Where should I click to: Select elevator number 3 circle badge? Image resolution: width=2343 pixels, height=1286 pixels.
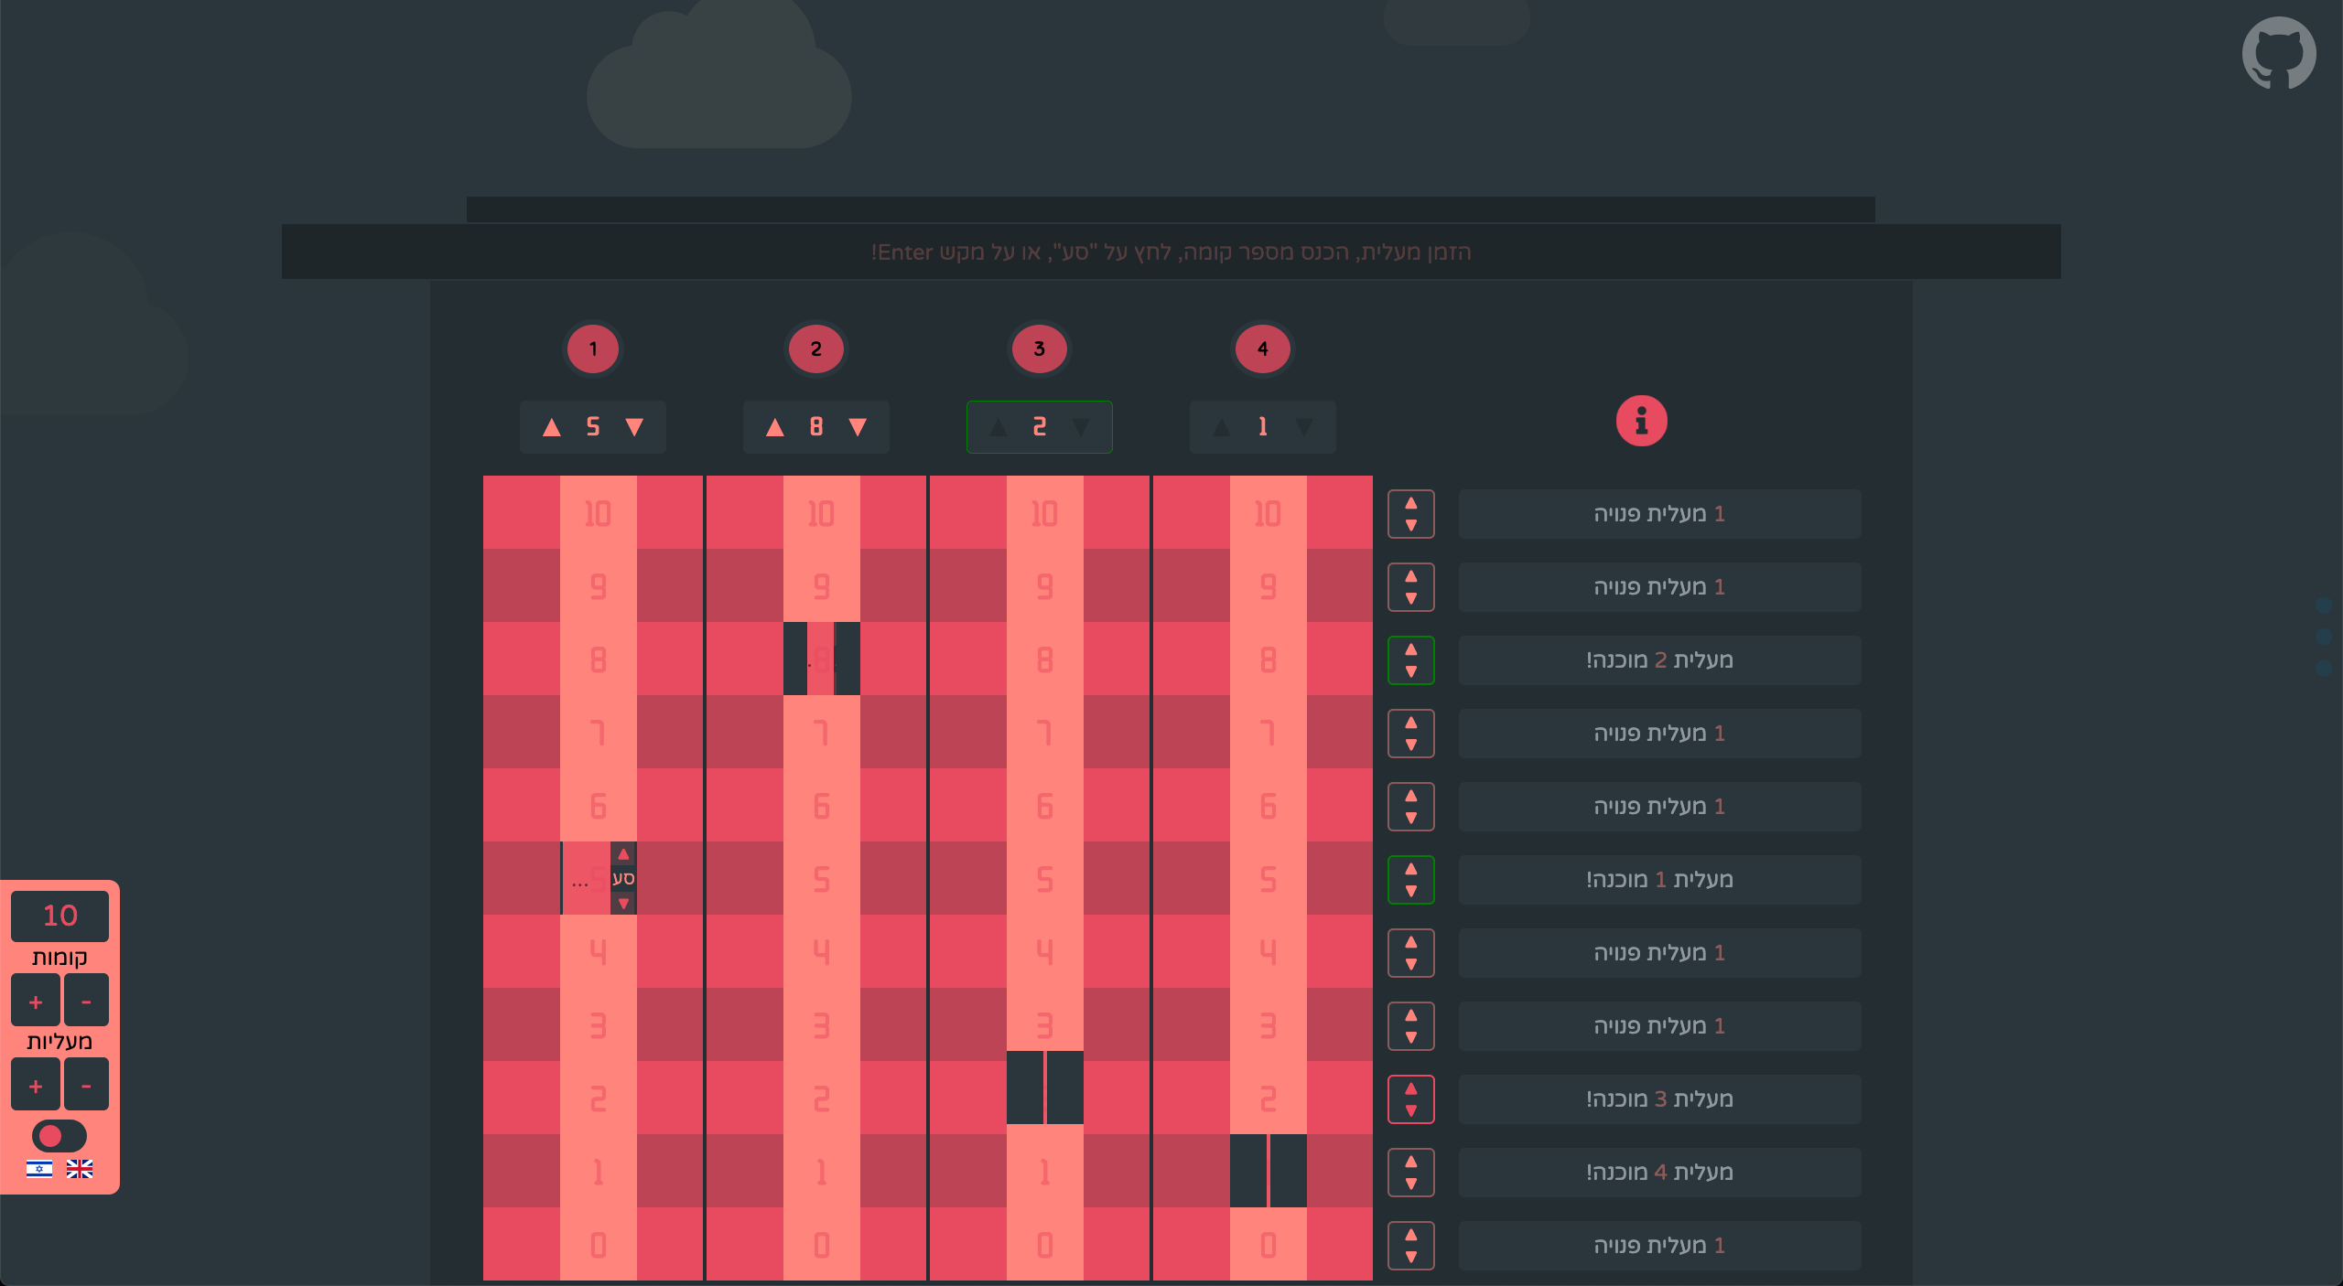1039,348
